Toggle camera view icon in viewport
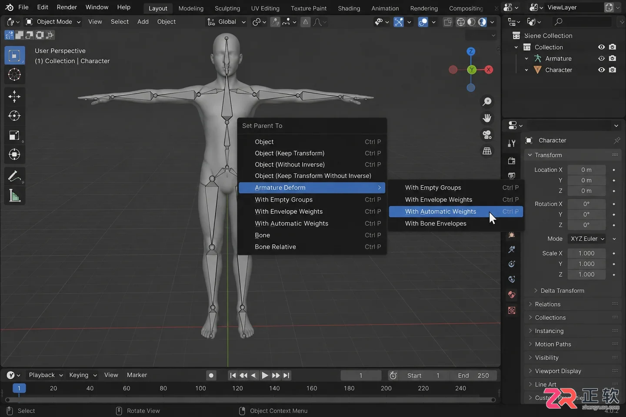 point(487,135)
